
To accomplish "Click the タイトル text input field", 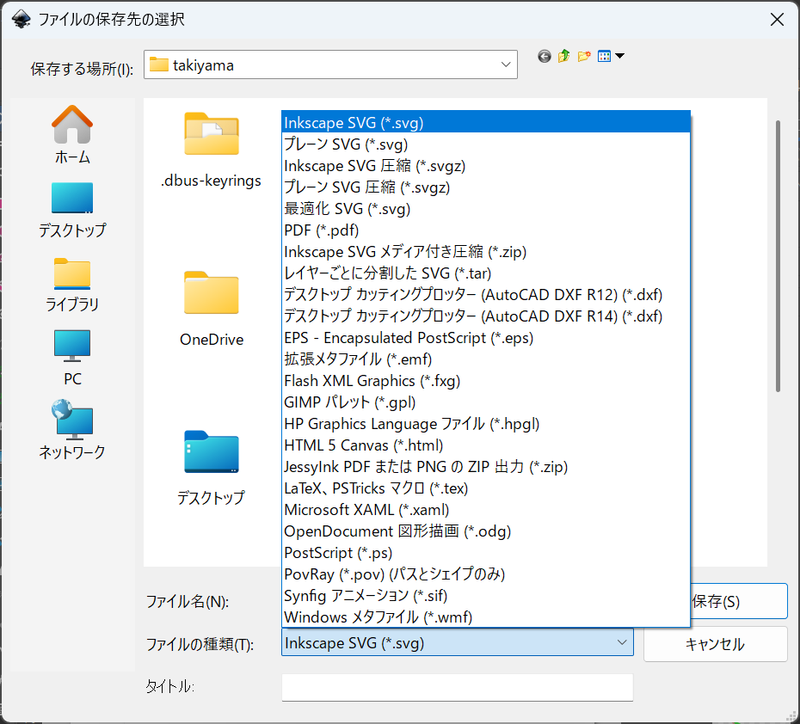I will coord(457,687).
